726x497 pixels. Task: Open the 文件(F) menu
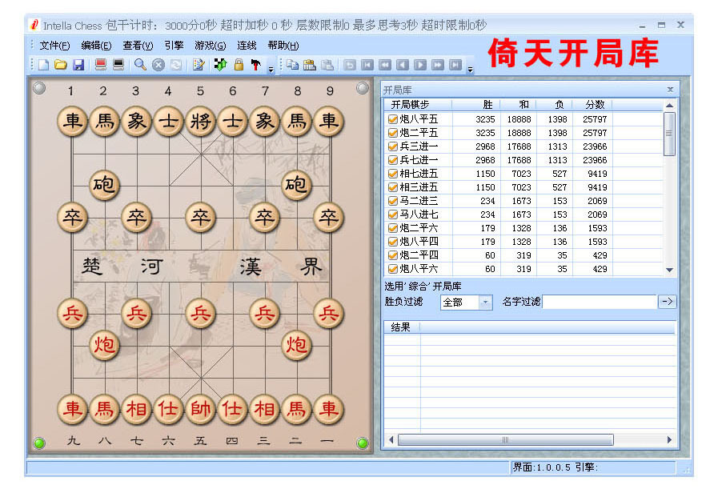click(x=54, y=46)
